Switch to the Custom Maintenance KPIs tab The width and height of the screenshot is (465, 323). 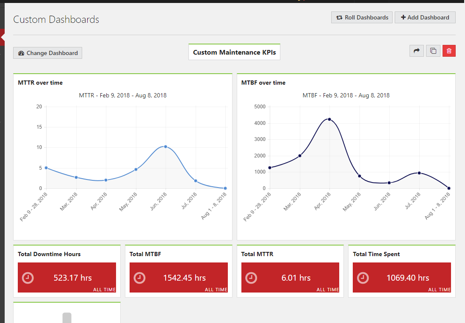pyautogui.click(x=234, y=52)
